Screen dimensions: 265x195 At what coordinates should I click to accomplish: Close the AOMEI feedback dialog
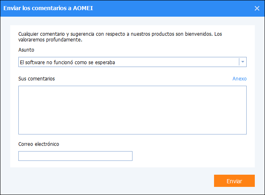(x=257, y=8)
